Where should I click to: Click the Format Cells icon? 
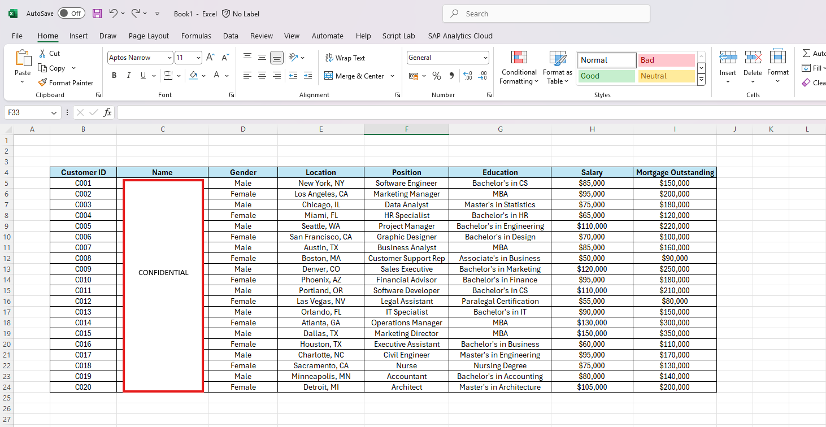tap(778, 58)
